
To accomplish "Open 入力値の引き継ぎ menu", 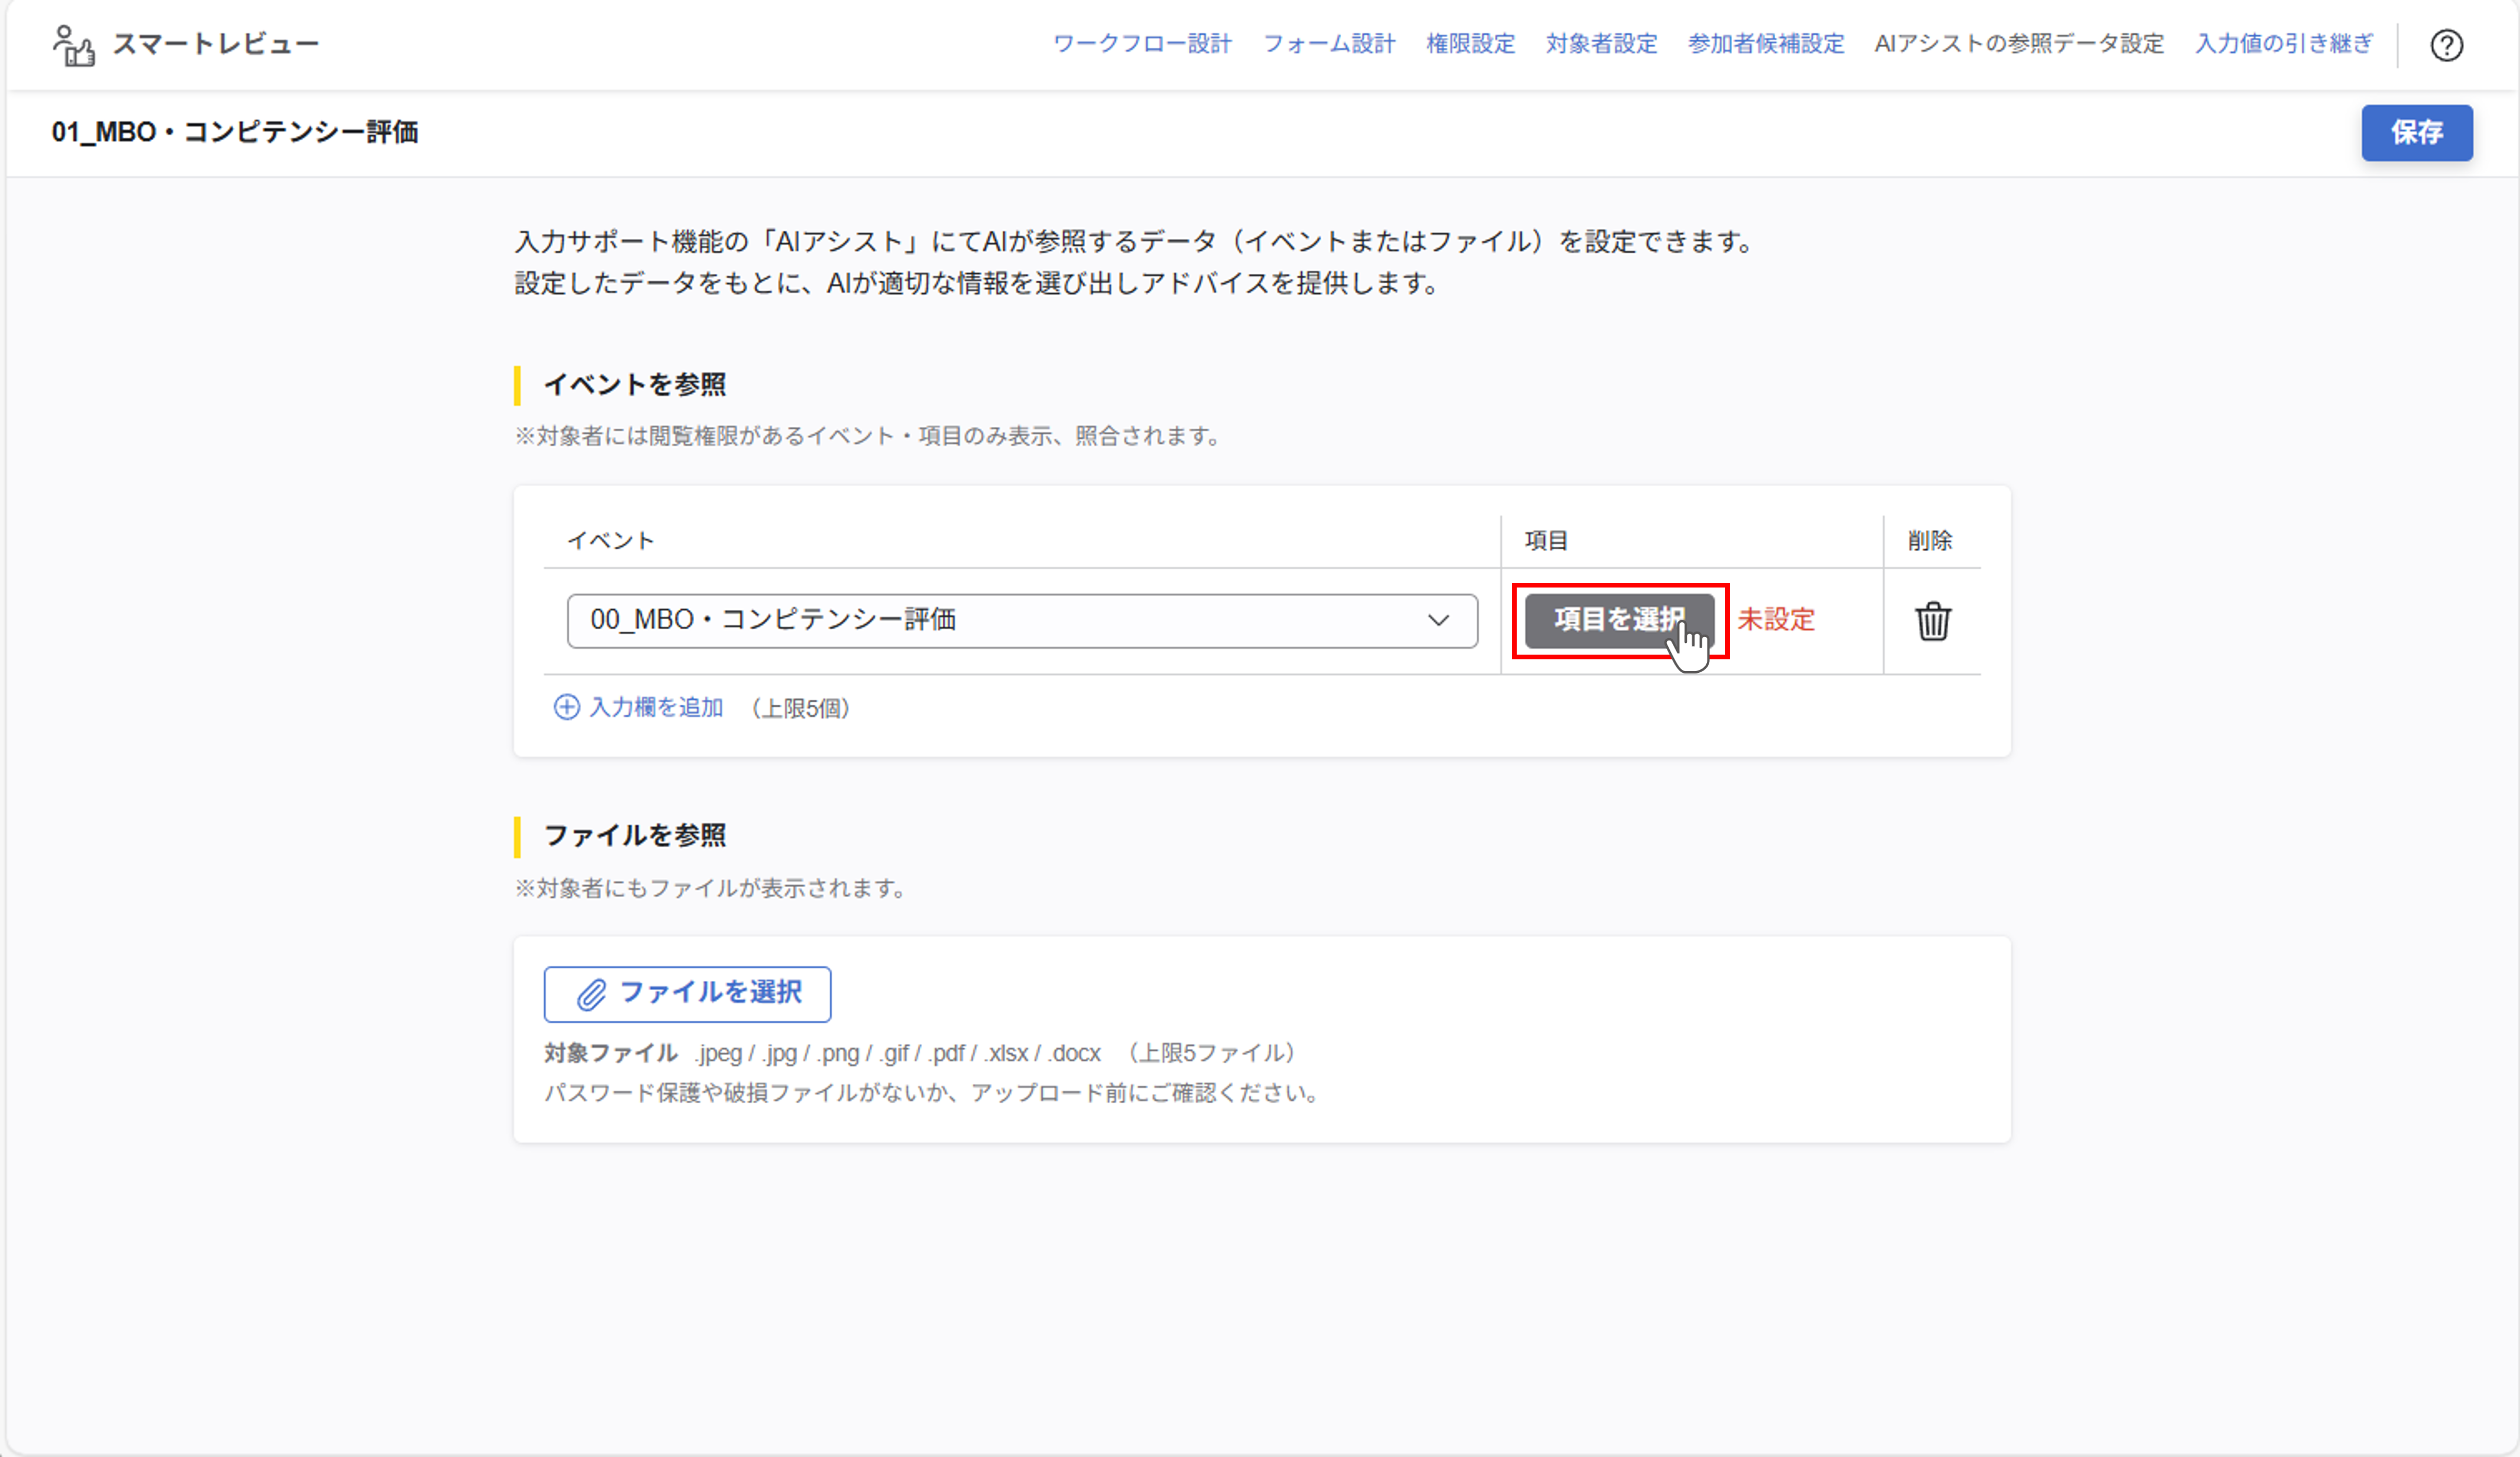I will click(2283, 44).
